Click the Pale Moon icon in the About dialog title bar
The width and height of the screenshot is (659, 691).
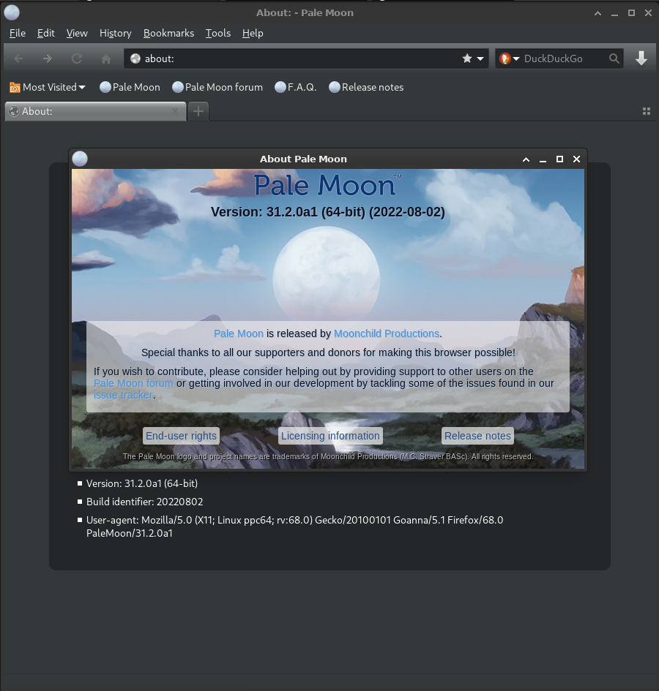(80, 159)
